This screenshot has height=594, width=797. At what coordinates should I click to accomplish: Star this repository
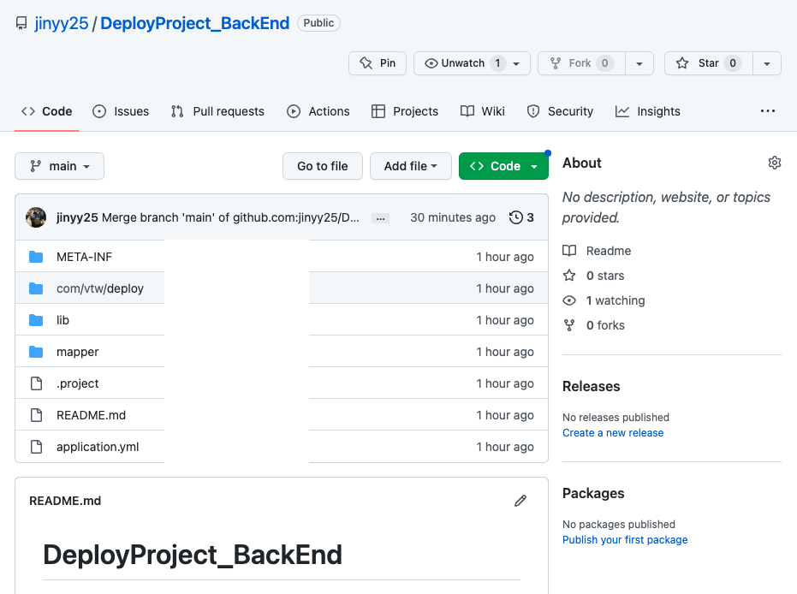coord(709,63)
